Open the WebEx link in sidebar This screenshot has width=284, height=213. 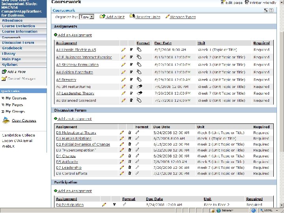pyautogui.click(x=8, y=146)
